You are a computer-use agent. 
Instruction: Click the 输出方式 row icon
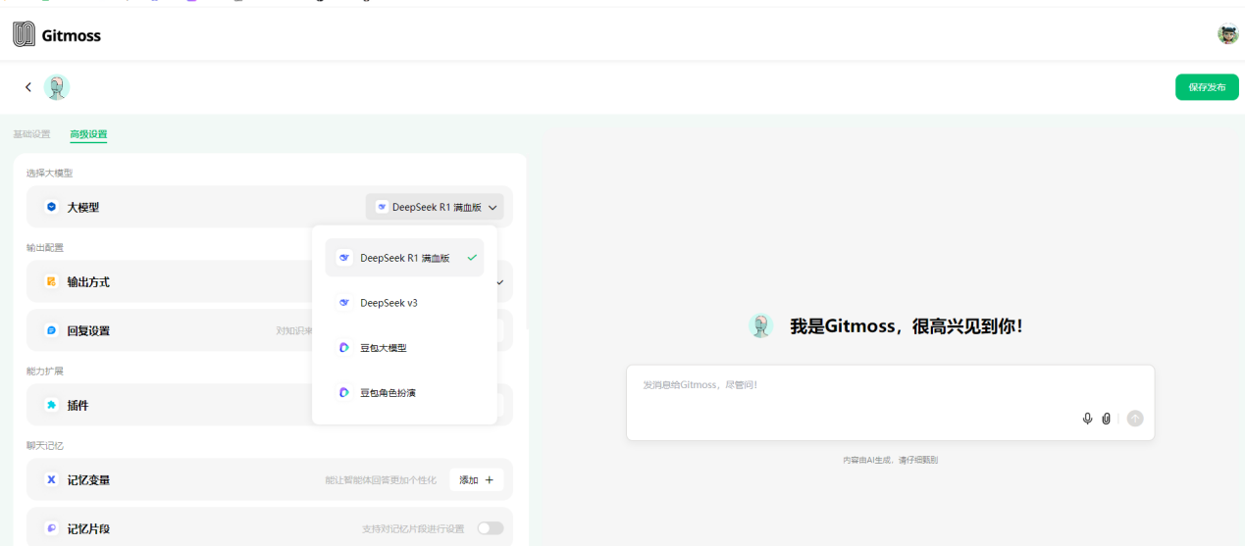[51, 281]
